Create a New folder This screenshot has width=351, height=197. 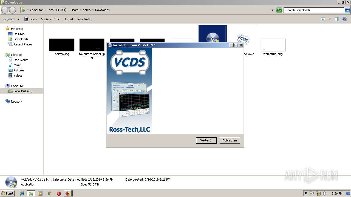84,19
